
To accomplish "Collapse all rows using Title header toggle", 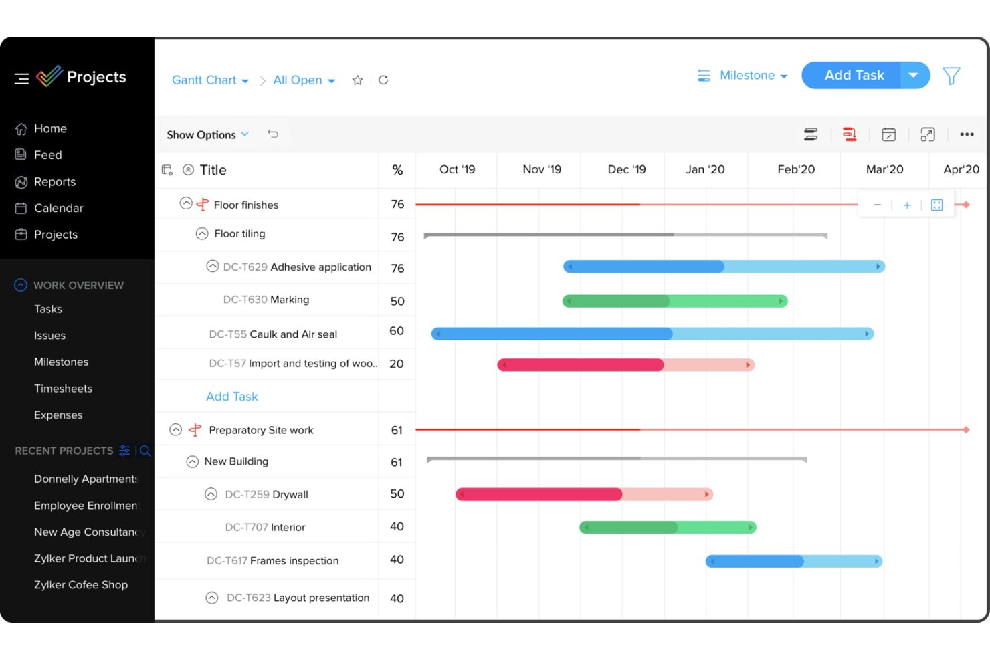I will click(x=189, y=170).
